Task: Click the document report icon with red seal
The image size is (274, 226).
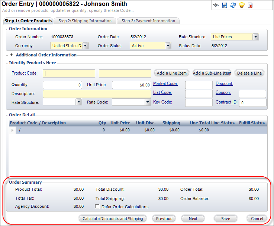Action: 250,5
